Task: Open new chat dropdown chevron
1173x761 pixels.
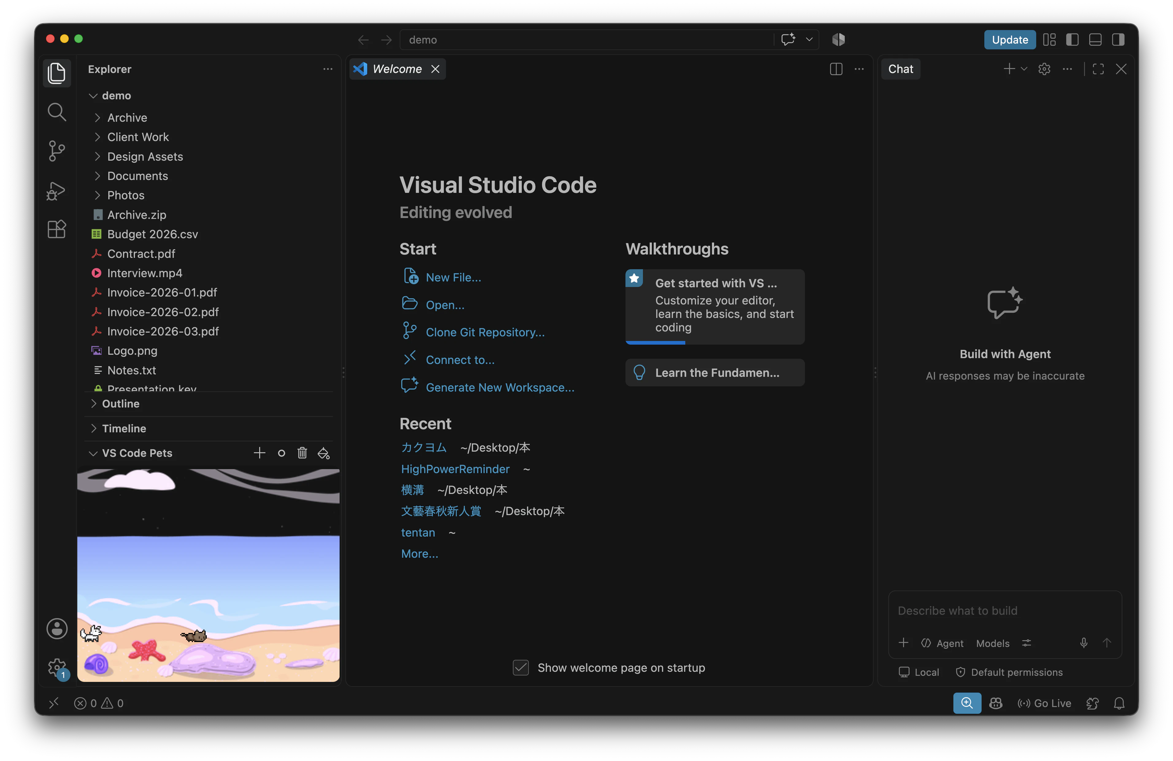Action: point(1024,69)
